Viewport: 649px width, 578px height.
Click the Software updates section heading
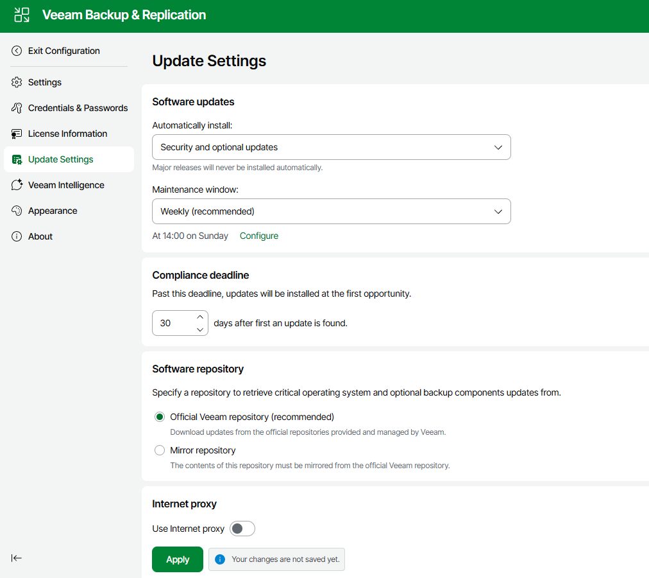(x=193, y=101)
